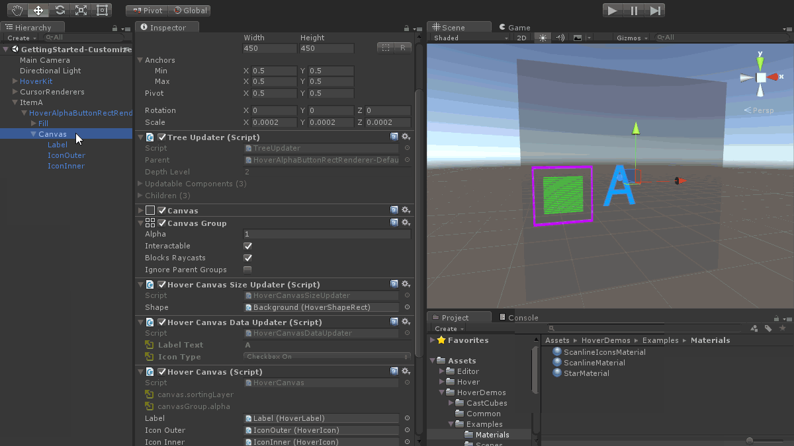Click the Step frame button
Image resolution: width=794 pixels, height=446 pixels.
coord(655,10)
